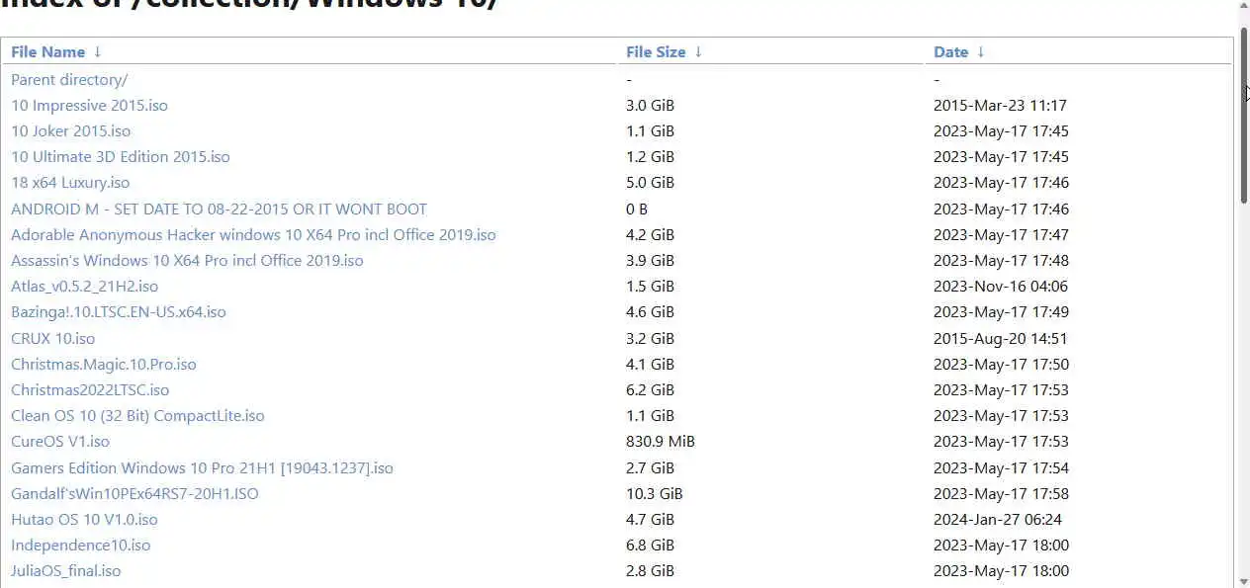Open 10 Ultimate 3D Edition 2015.iso
The width and height of the screenshot is (1250, 588).
[121, 157]
